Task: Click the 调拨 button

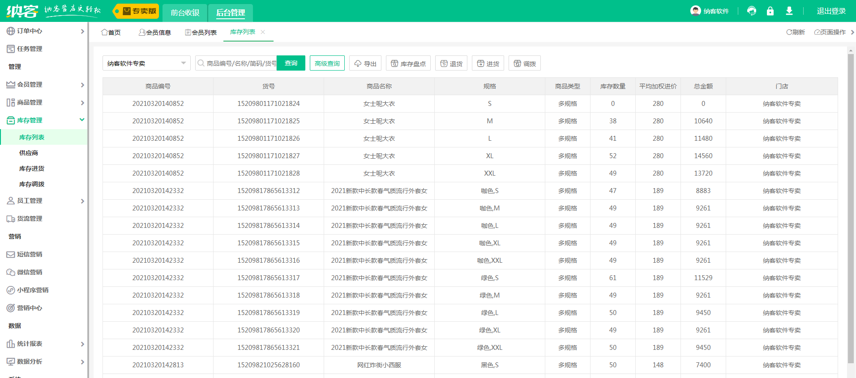Action: (525, 63)
